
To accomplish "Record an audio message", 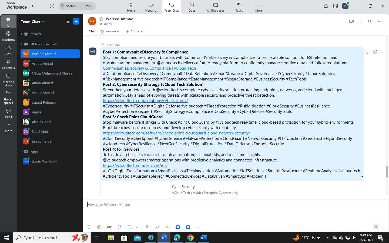I will 147,227.
